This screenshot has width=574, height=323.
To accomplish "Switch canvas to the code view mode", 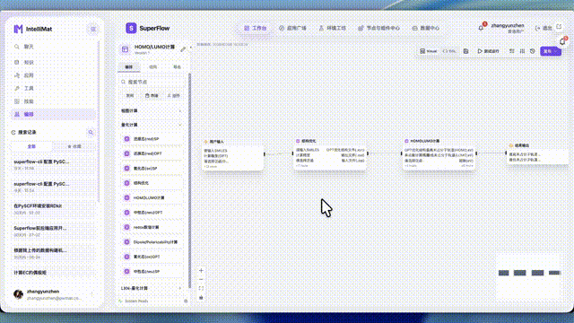I will pyautogui.click(x=448, y=51).
